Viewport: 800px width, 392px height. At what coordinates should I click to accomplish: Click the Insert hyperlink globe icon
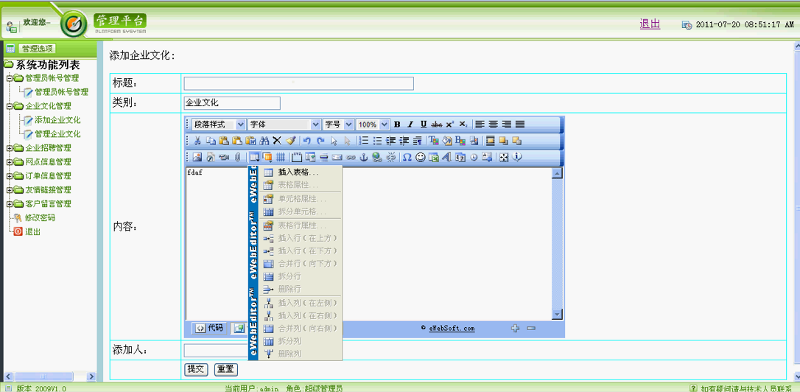point(377,157)
